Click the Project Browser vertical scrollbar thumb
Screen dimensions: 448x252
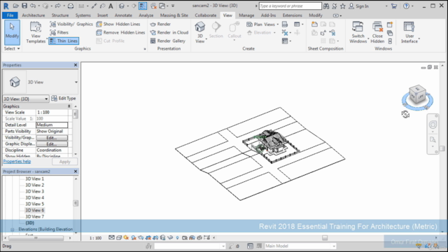76,204
